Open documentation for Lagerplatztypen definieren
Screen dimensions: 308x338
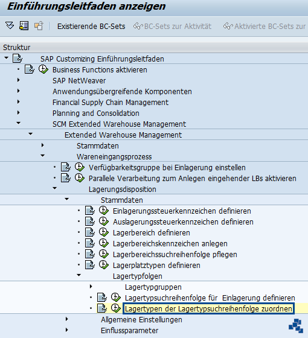90,265
